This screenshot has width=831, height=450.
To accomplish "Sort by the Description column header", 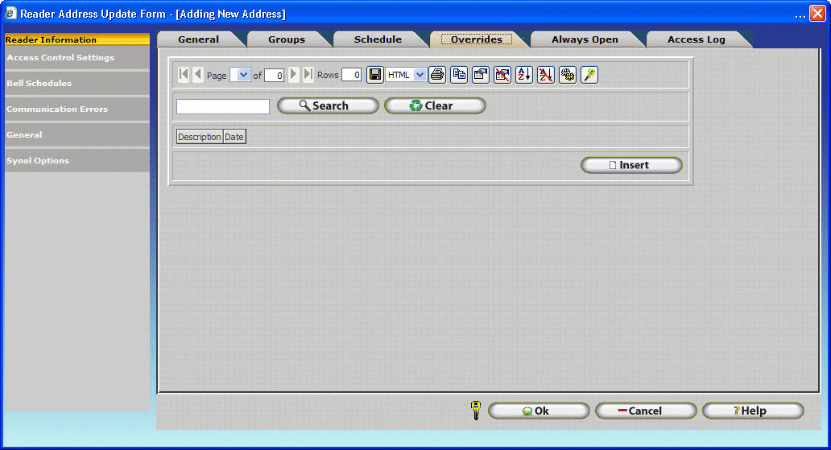I will tap(199, 137).
